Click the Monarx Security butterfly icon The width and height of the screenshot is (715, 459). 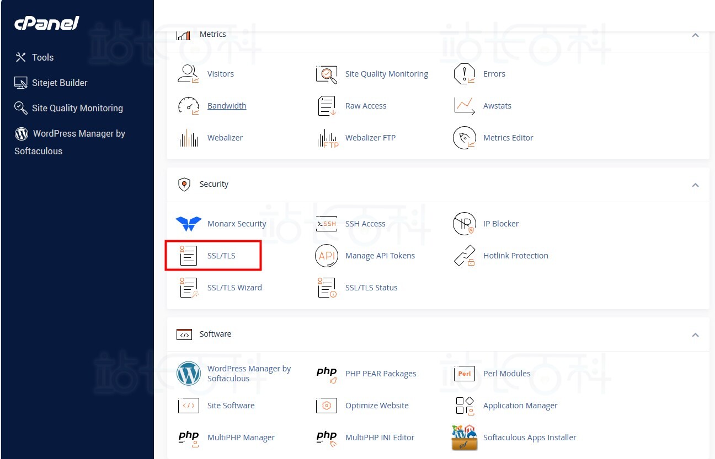(x=188, y=224)
